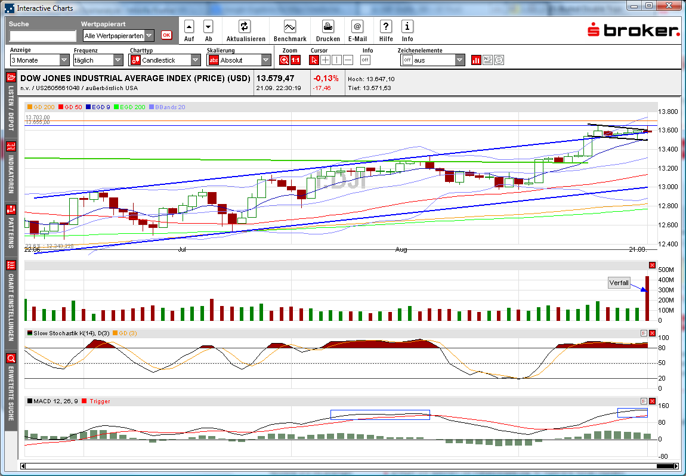Click the Verfall annotation label
Screen dimensions: 686x476
619,283
